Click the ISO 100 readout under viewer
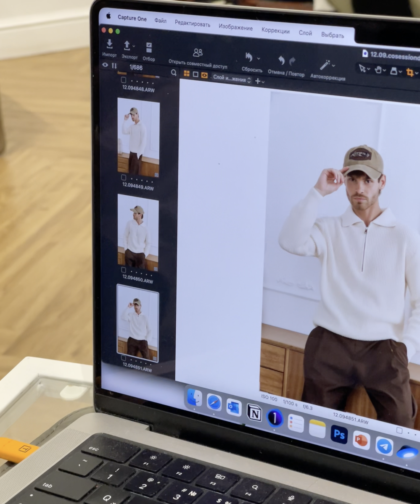 (269, 398)
